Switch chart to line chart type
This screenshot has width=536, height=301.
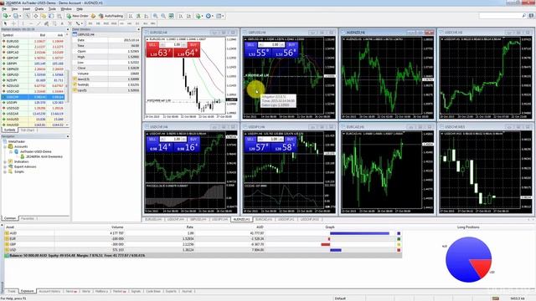pos(146,16)
